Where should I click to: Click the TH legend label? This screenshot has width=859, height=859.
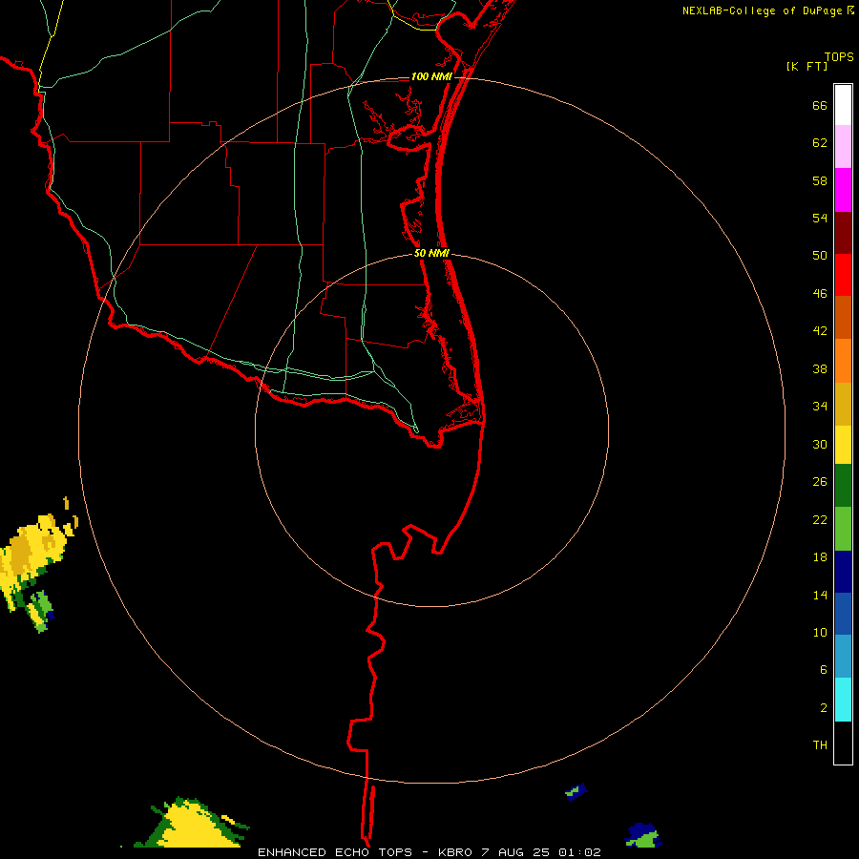click(820, 745)
